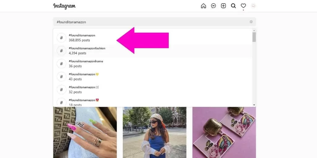Select #founditonamazon result with 18 posts
Viewport: 317px width, 158px height.
(153, 101)
